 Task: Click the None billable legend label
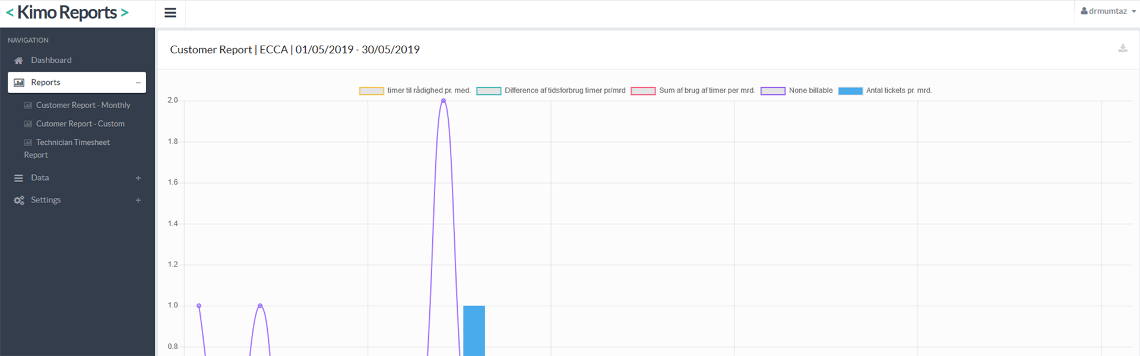[811, 91]
